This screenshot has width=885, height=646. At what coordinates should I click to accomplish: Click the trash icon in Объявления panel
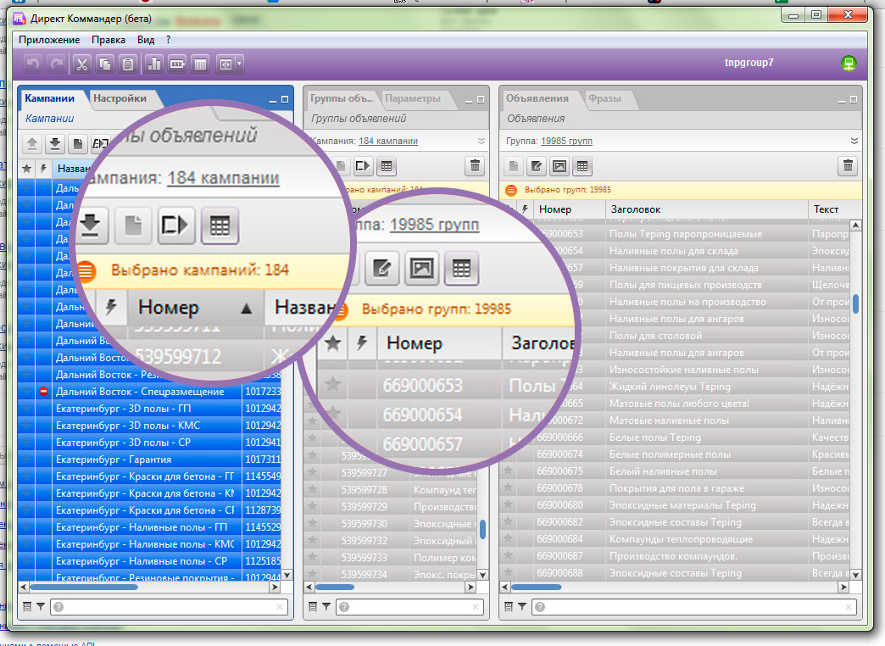click(x=848, y=166)
